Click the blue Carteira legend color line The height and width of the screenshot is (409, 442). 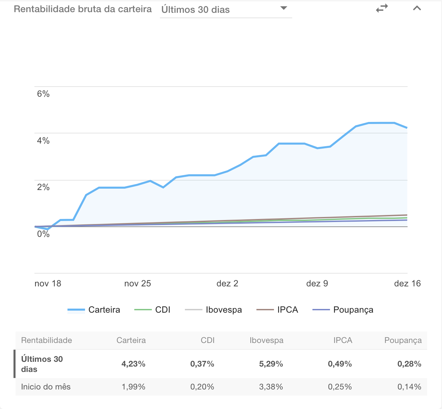click(76, 310)
